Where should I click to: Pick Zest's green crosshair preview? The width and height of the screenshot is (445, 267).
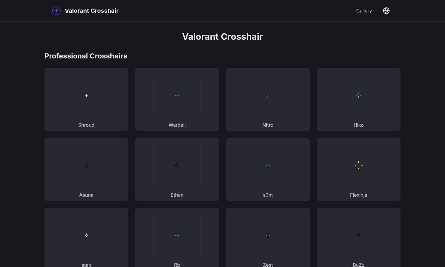(x=268, y=235)
